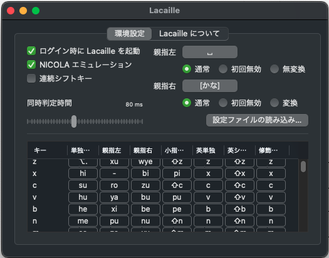Toggle ログイン時に Lacaille を起動 checkbox
Image resolution: width=329 pixels, height=258 pixels.
click(31, 51)
